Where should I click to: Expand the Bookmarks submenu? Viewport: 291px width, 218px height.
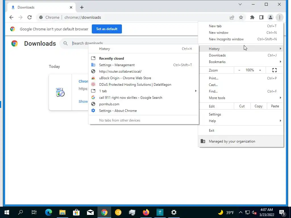tap(241, 62)
